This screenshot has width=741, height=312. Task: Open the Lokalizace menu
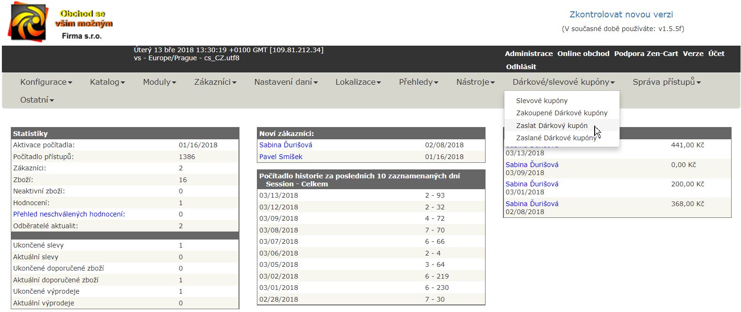point(358,82)
